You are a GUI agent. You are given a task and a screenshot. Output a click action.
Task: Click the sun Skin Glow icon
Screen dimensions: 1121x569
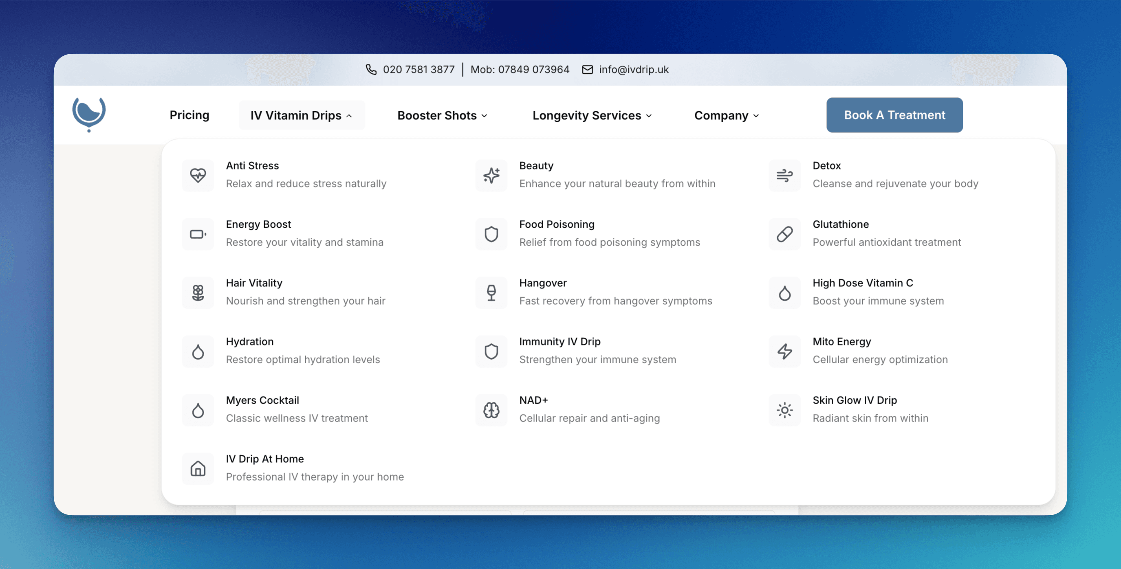[784, 410]
